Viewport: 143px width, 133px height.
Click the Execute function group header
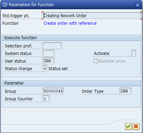click(71, 38)
